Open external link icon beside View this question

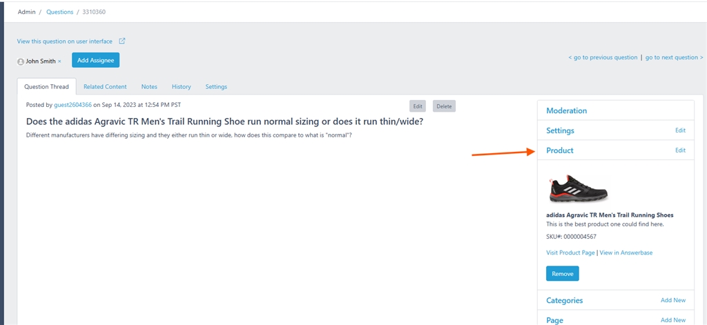pos(122,41)
